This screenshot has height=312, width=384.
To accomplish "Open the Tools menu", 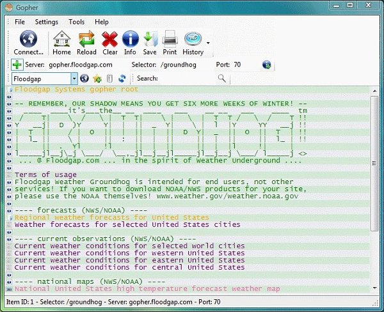I will tap(76, 22).
